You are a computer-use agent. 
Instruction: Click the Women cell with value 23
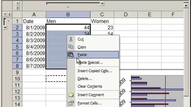point(102,28)
